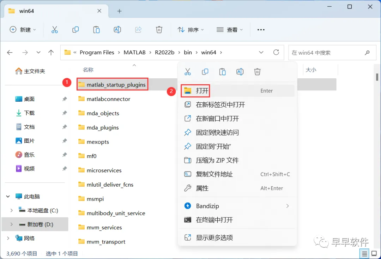Switch to large icons view in status bar
The height and width of the screenshot is (259, 381).
point(374,254)
